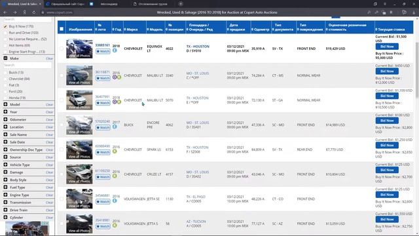Watch lot 36116871 Malibu LT

coord(103,78)
